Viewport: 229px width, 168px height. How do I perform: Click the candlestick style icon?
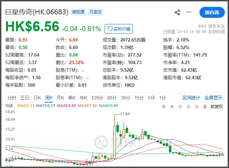point(205,107)
